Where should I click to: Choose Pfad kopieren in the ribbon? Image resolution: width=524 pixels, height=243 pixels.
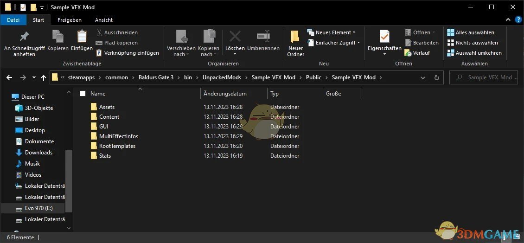pyautogui.click(x=116, y=43)
